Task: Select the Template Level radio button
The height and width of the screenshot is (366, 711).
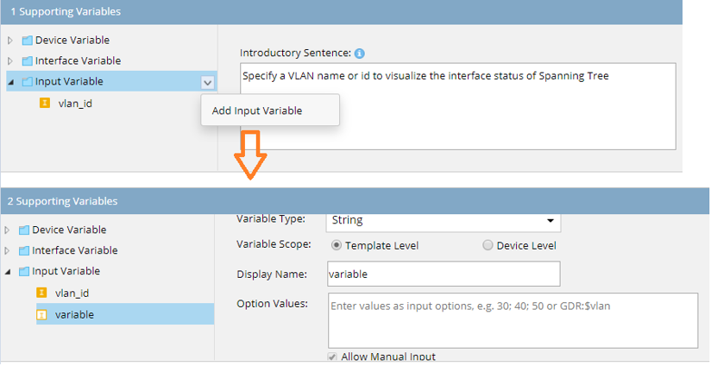Action: tap(337, 245)
